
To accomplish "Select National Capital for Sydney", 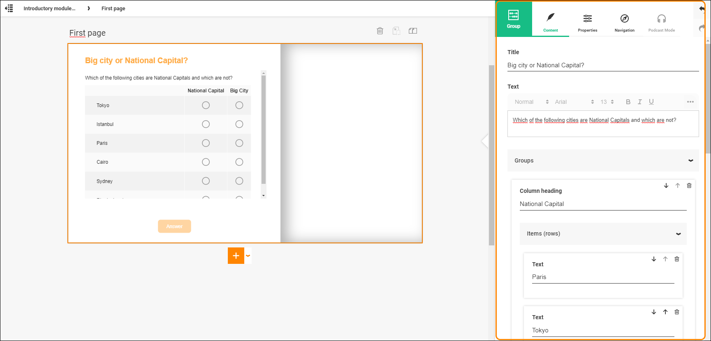I will tap(206, 181).
